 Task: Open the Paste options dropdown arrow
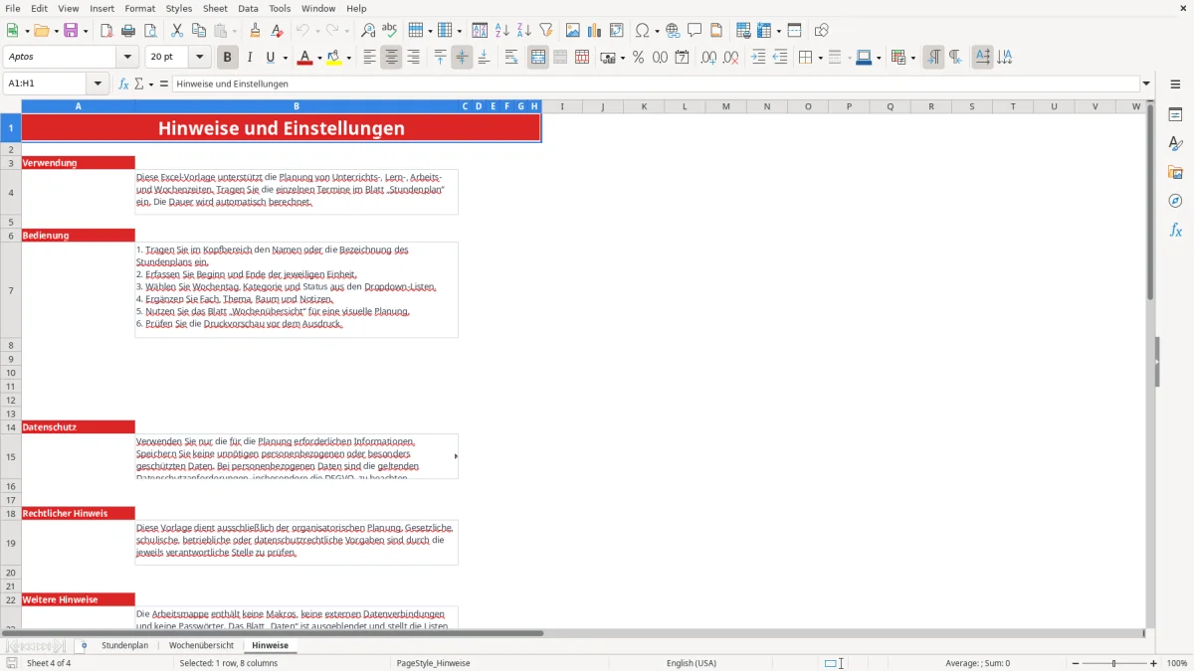point(235,31)
